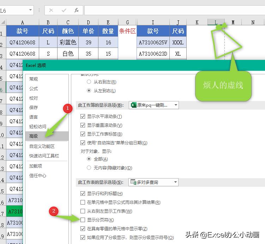Open the Name Box dropdown arrow
The image size is (265, 244).
click(x=30, y=11)
